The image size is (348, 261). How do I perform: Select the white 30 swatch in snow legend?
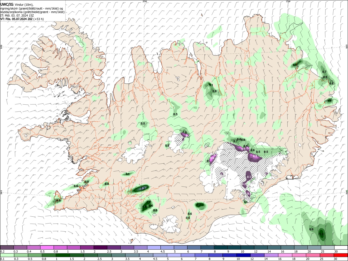pyautogui.click(x=341, y=247)
